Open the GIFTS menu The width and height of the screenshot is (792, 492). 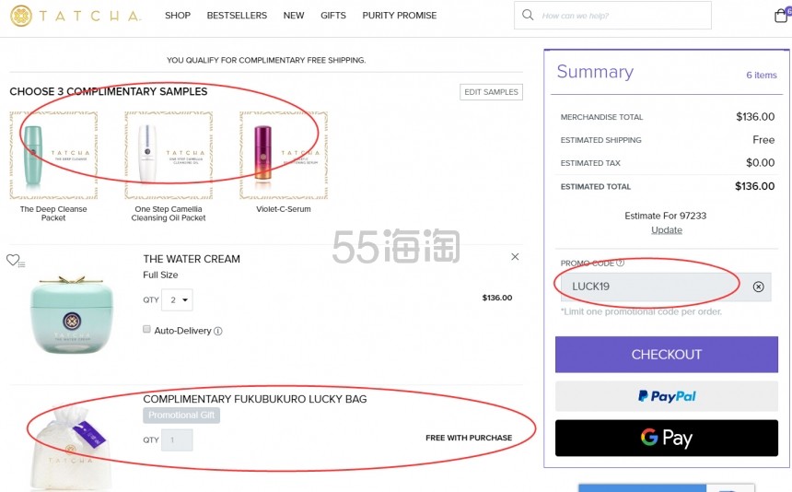tap(333, 16)
